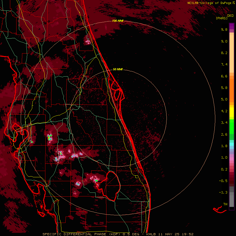Image resolution: width=236 pixels, height=236 pixels.
Task: Click the KMLB 11 MAY 25 19:52 timestamp
Action: (x=170, y=234)
